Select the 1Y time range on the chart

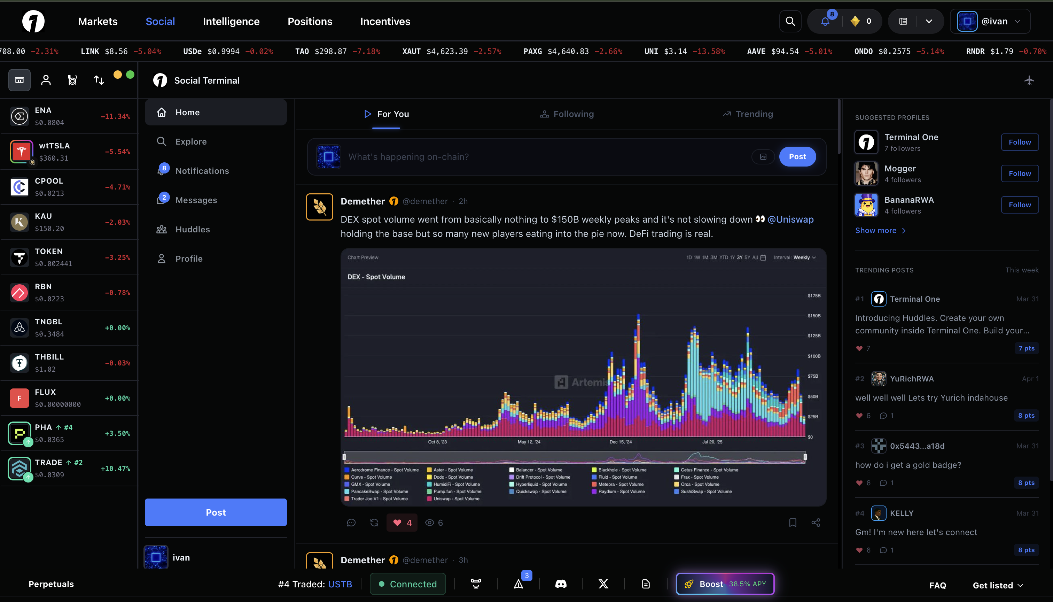click(732, 257)
